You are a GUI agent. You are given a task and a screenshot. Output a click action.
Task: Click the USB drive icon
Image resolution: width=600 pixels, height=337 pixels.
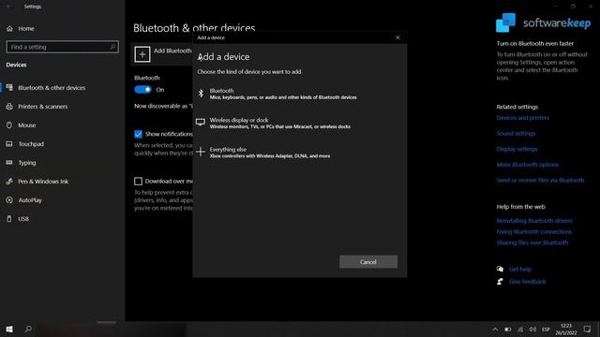coord(9,218)
